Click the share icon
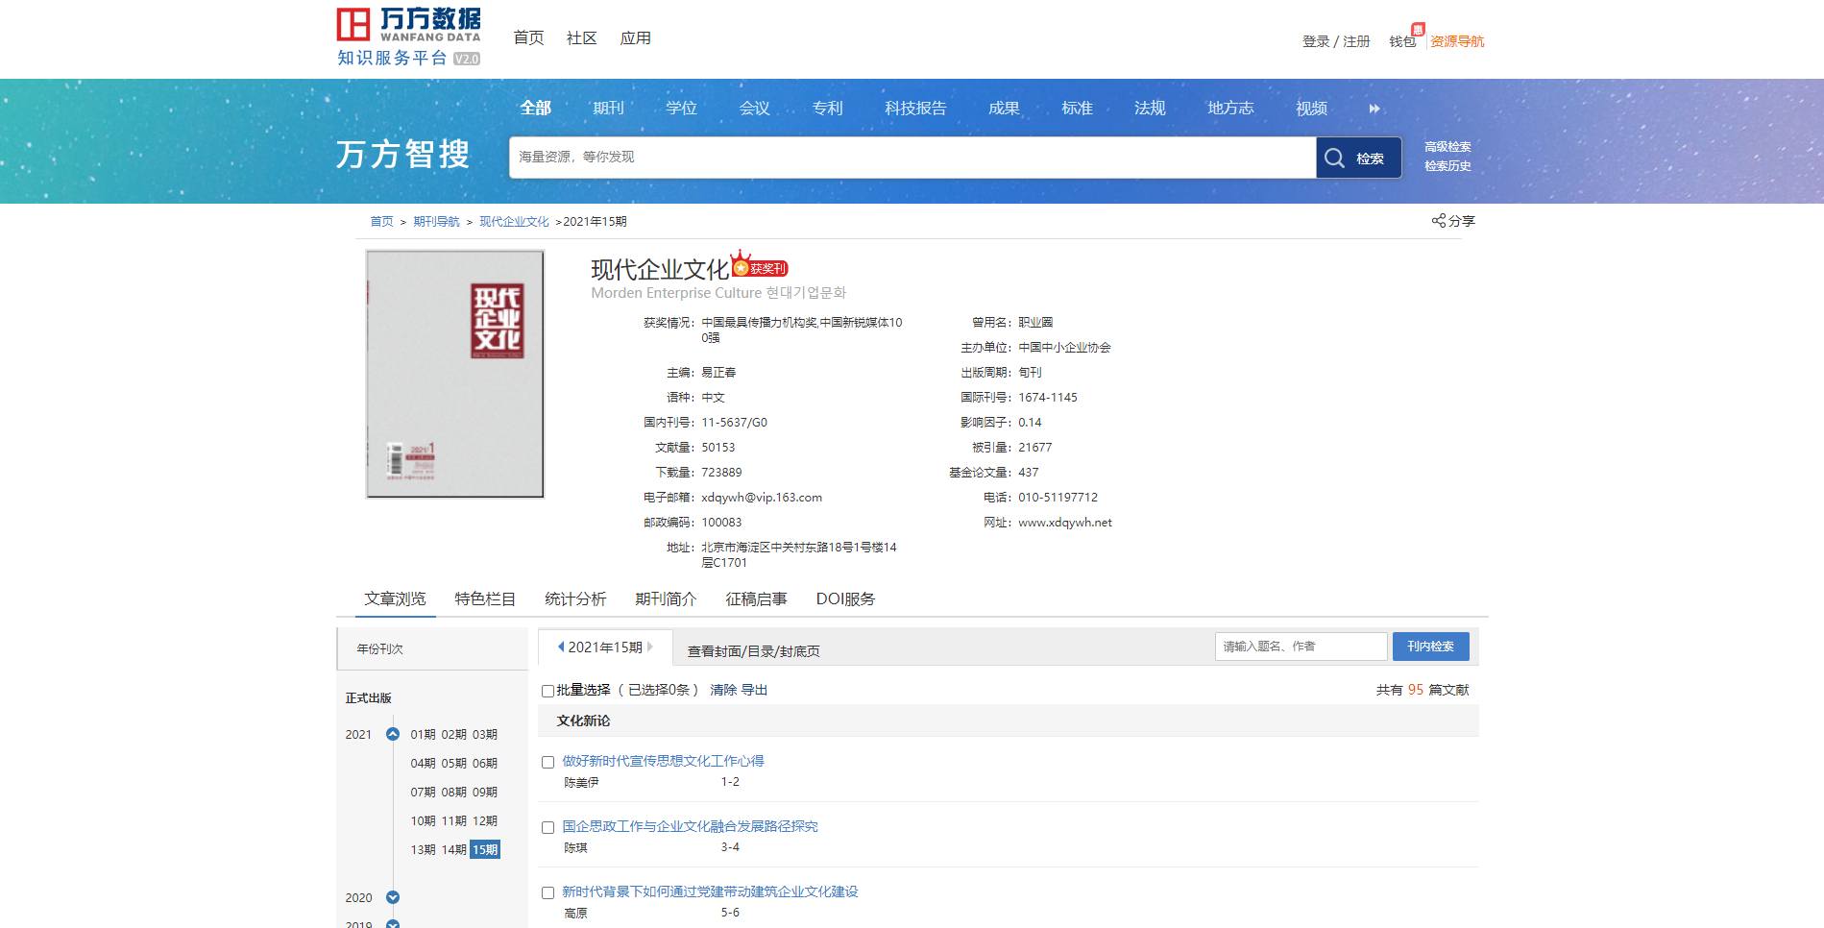This screenshot has height=928, width=1824. coord(1438,221)
